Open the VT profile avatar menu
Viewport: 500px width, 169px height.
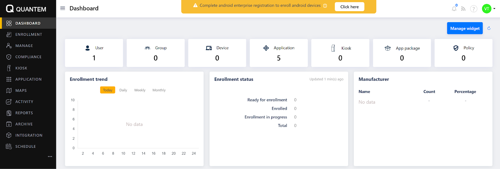pyautogui.click(x=486, y=9)
